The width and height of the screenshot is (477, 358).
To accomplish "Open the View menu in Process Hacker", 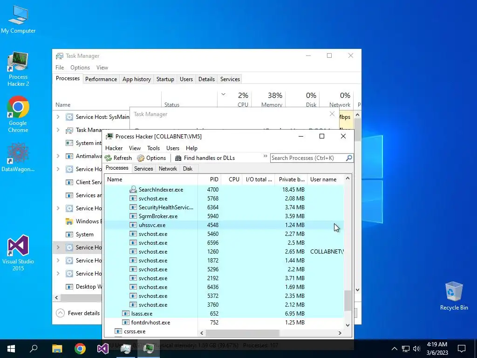I will [x=135, y=148].
